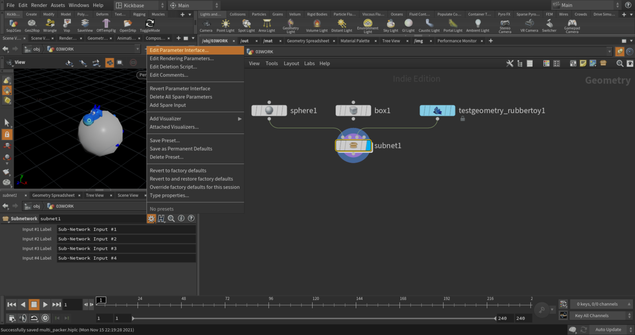Select the Wrangle shelf tool
This screenshot has height=335, width=635.
click(x=50, y=25)
